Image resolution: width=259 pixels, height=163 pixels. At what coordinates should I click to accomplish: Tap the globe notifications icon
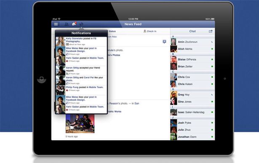[x=81, y=24]
